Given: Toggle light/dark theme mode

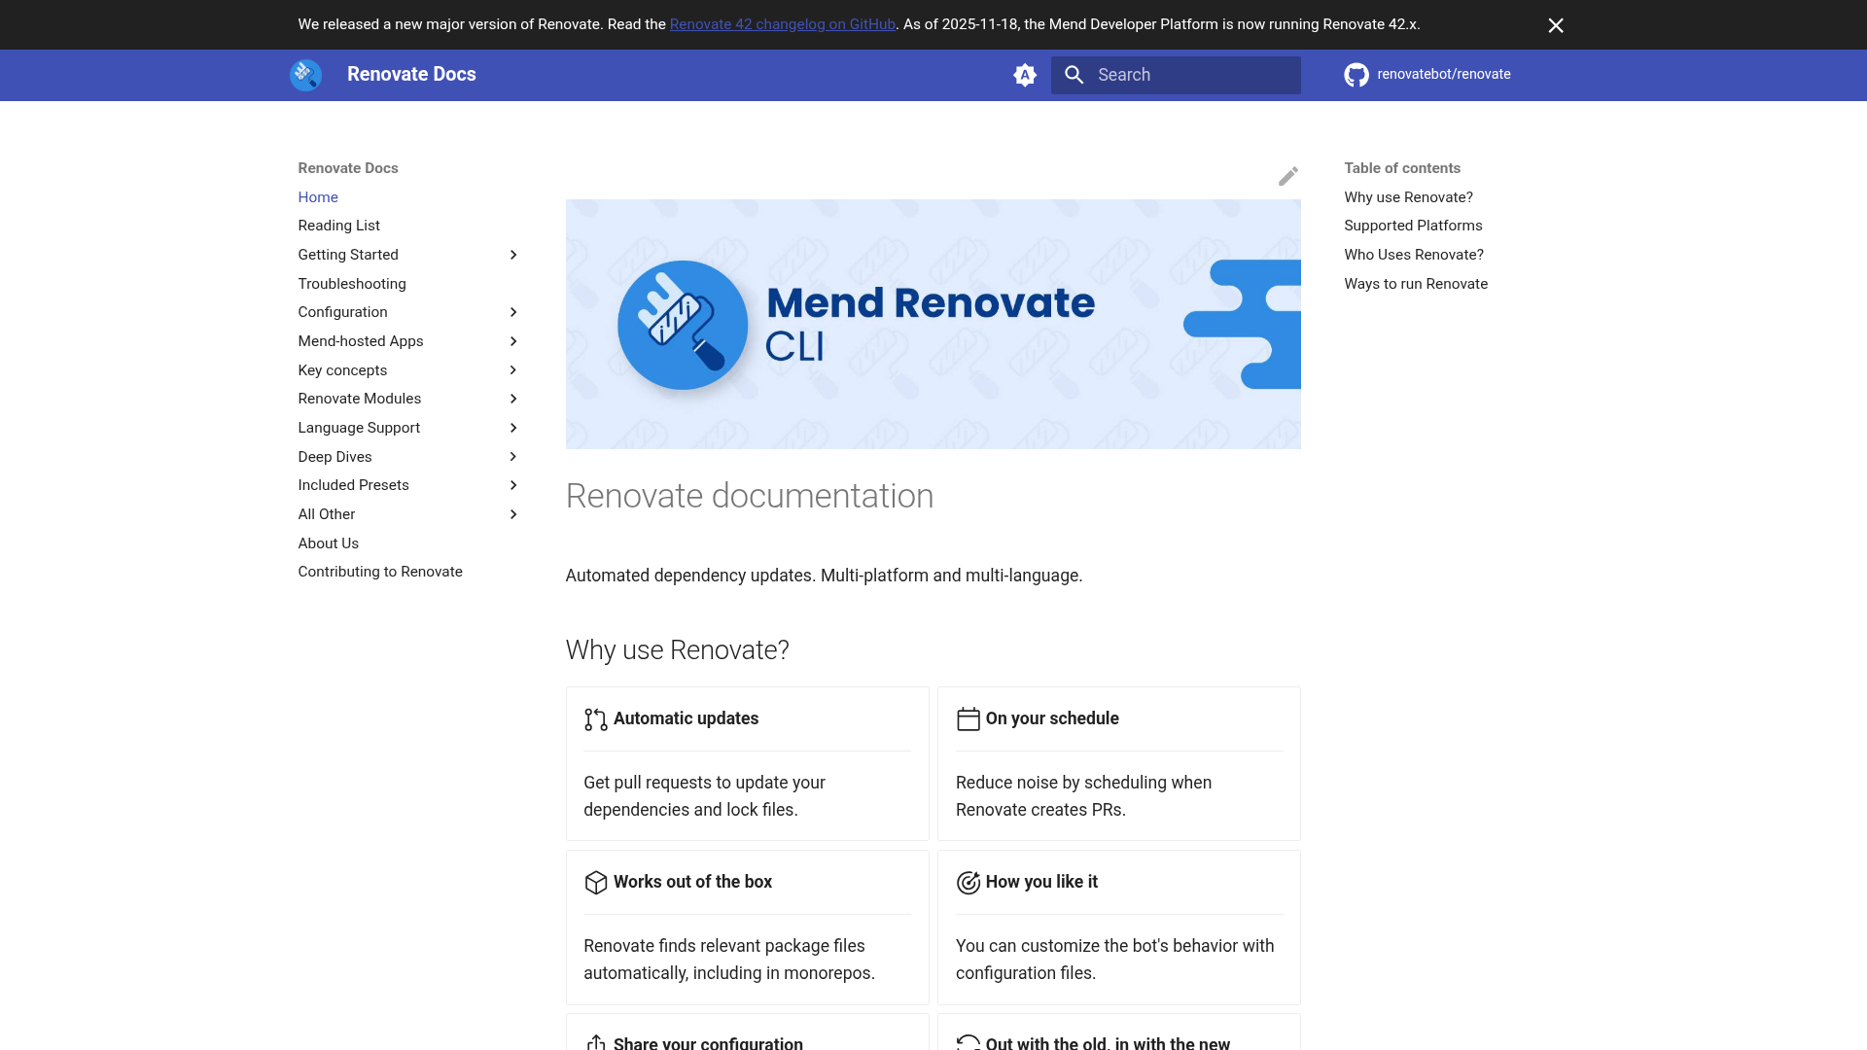Looking at the screenshot, I should pos(1024,74).
